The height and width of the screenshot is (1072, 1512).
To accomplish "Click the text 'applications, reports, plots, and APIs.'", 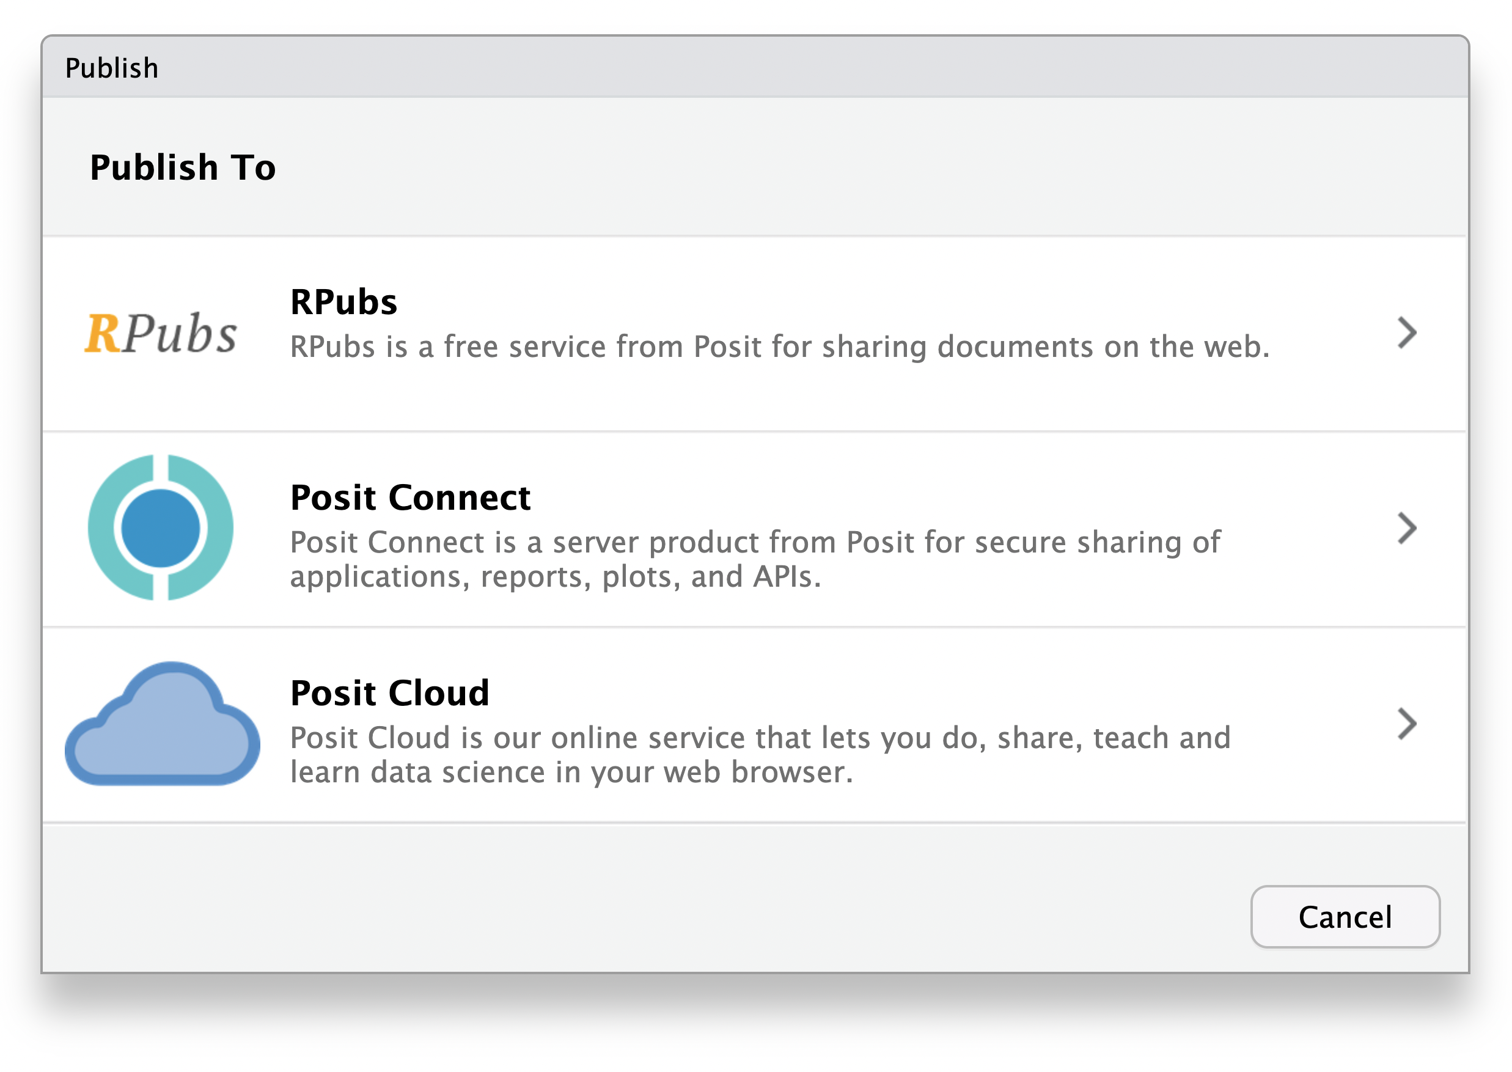I will [x=556, y=577].
